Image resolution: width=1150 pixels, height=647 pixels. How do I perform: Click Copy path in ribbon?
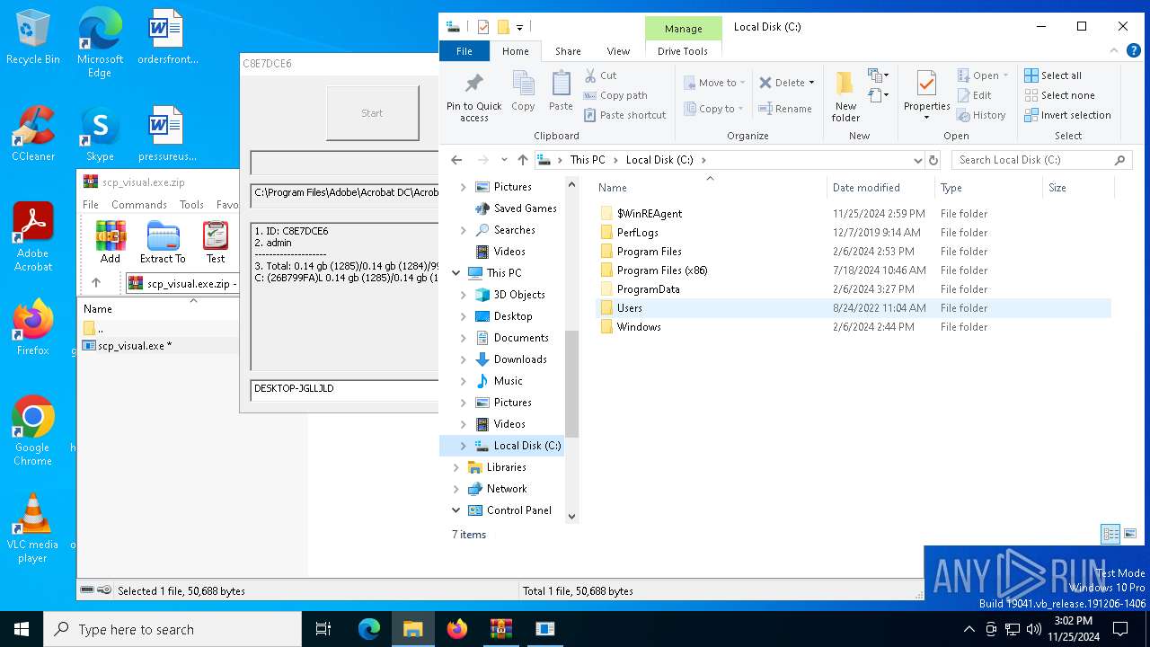coord(615,95)
